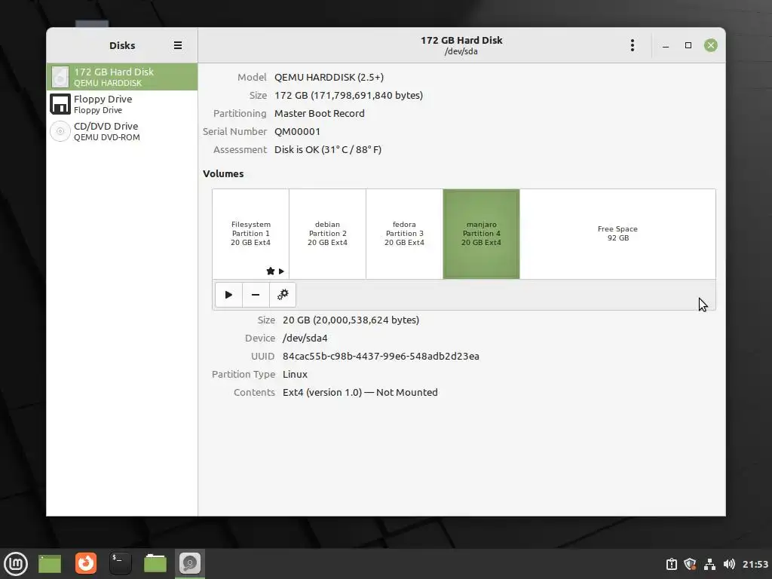Show desktop via green taskbar icon

(x=50, y=564)
